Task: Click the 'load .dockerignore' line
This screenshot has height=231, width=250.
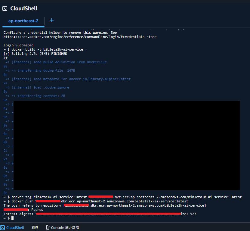Action: [x=37, y=87]
